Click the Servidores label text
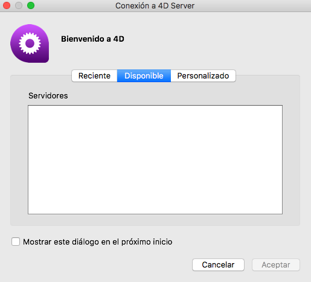 pyautogui.click(x=48, y=95)
